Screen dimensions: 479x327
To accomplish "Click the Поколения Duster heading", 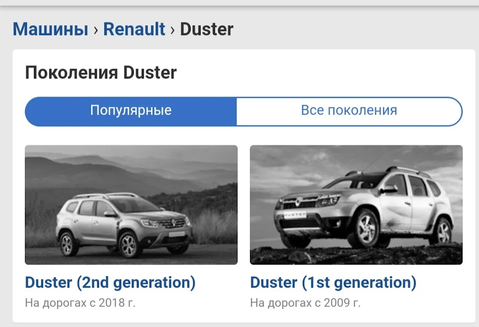I will coord(101,73).
